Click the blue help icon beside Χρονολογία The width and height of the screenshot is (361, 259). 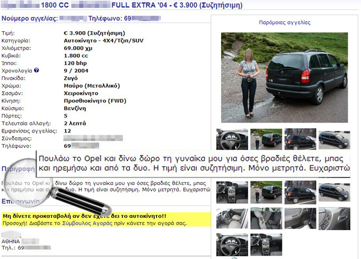tap(36, 70)
